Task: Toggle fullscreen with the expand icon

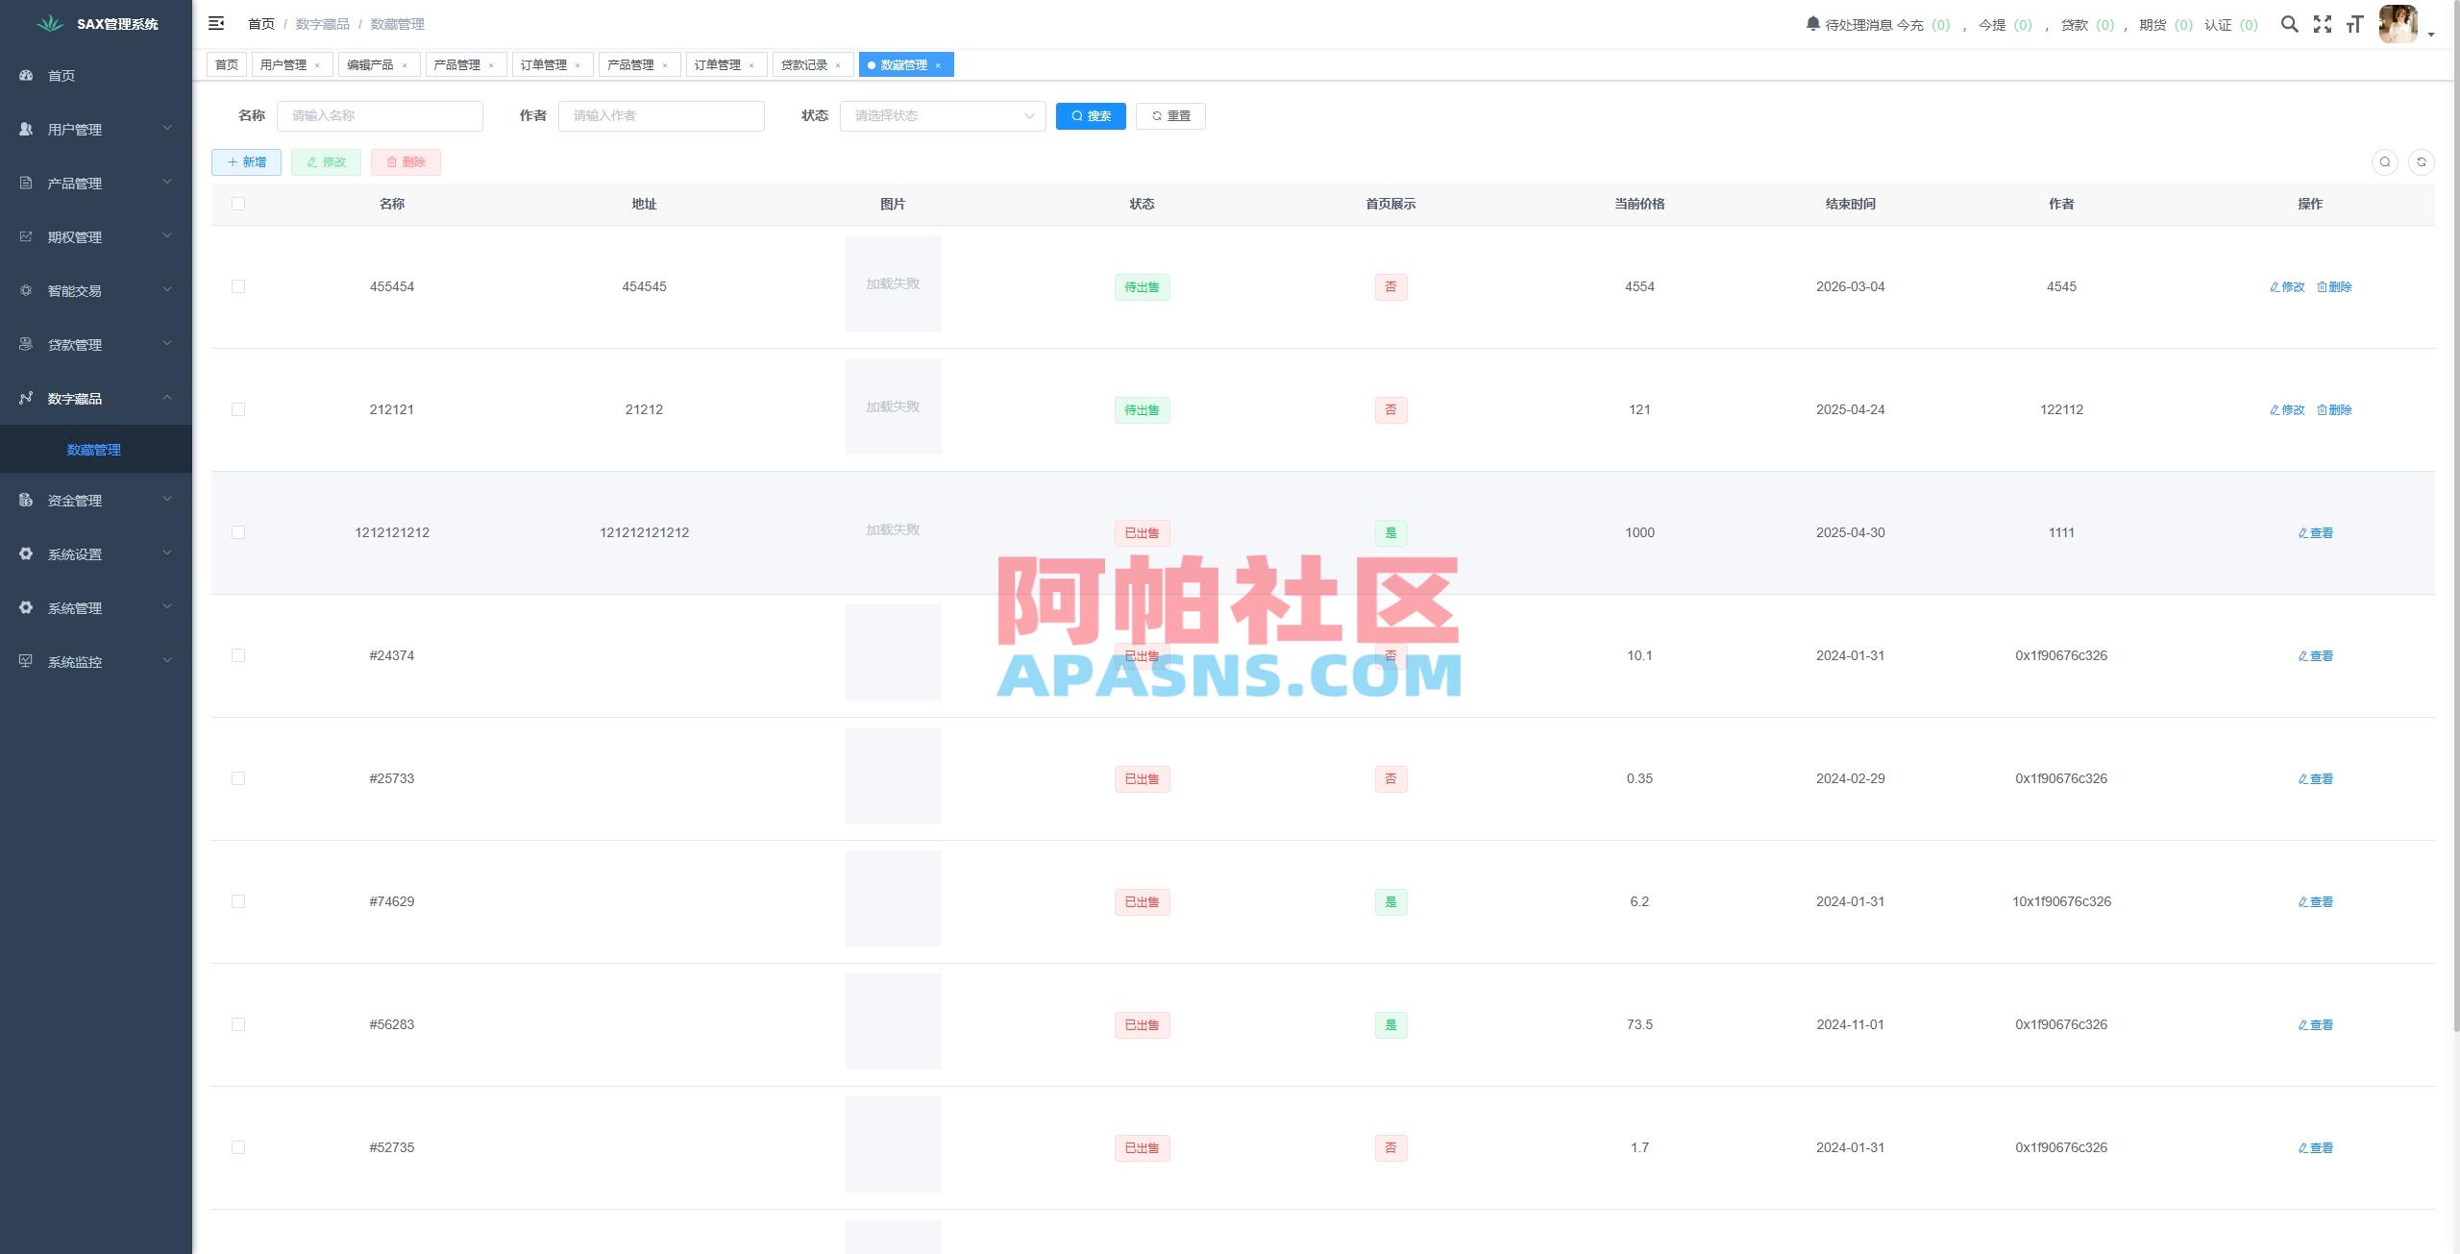Action: point(2323,24)
